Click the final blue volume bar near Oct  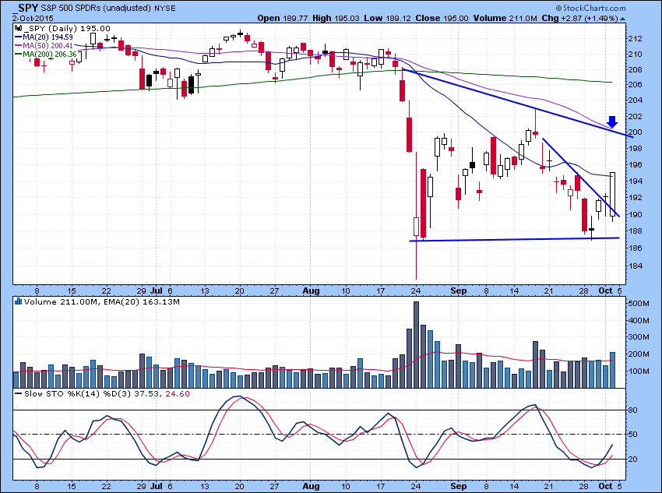click(613, 370)
